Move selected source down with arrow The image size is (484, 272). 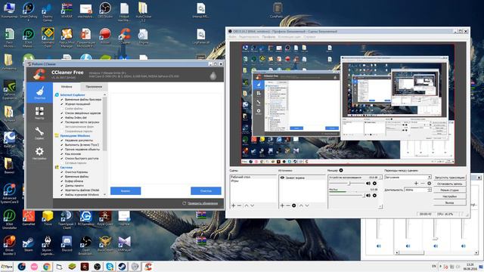point(307,206)
